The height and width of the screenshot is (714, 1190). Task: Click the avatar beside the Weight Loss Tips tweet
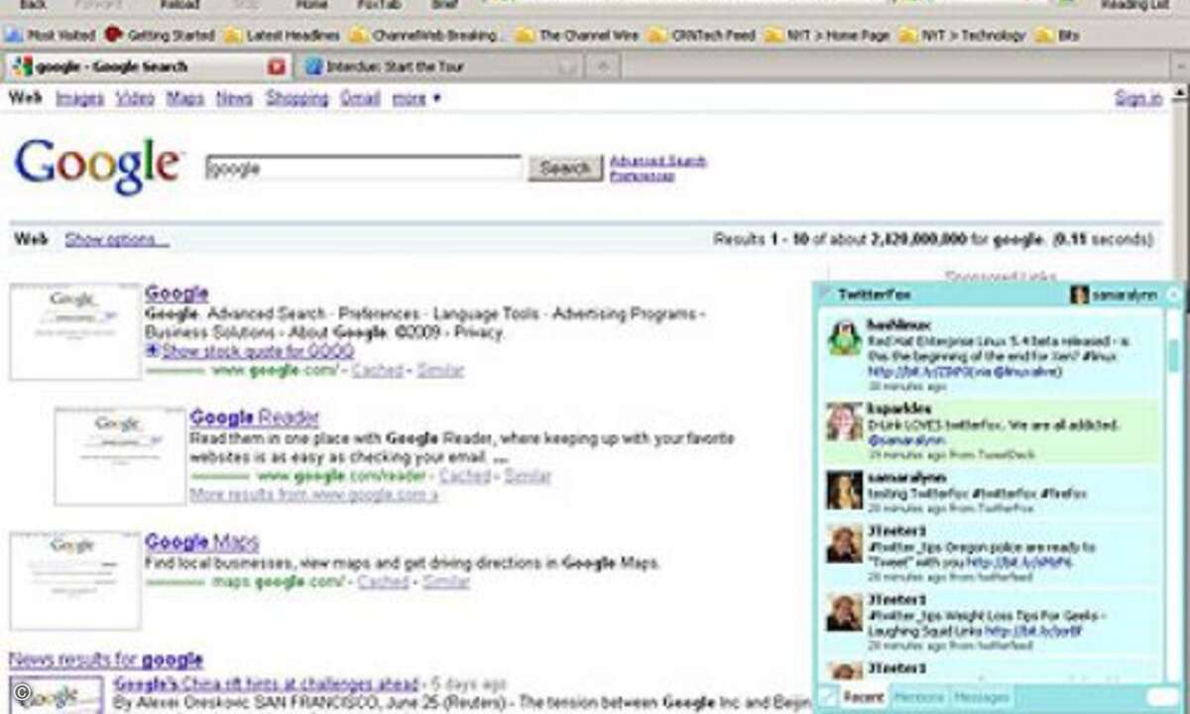click(x=845, y=612)
